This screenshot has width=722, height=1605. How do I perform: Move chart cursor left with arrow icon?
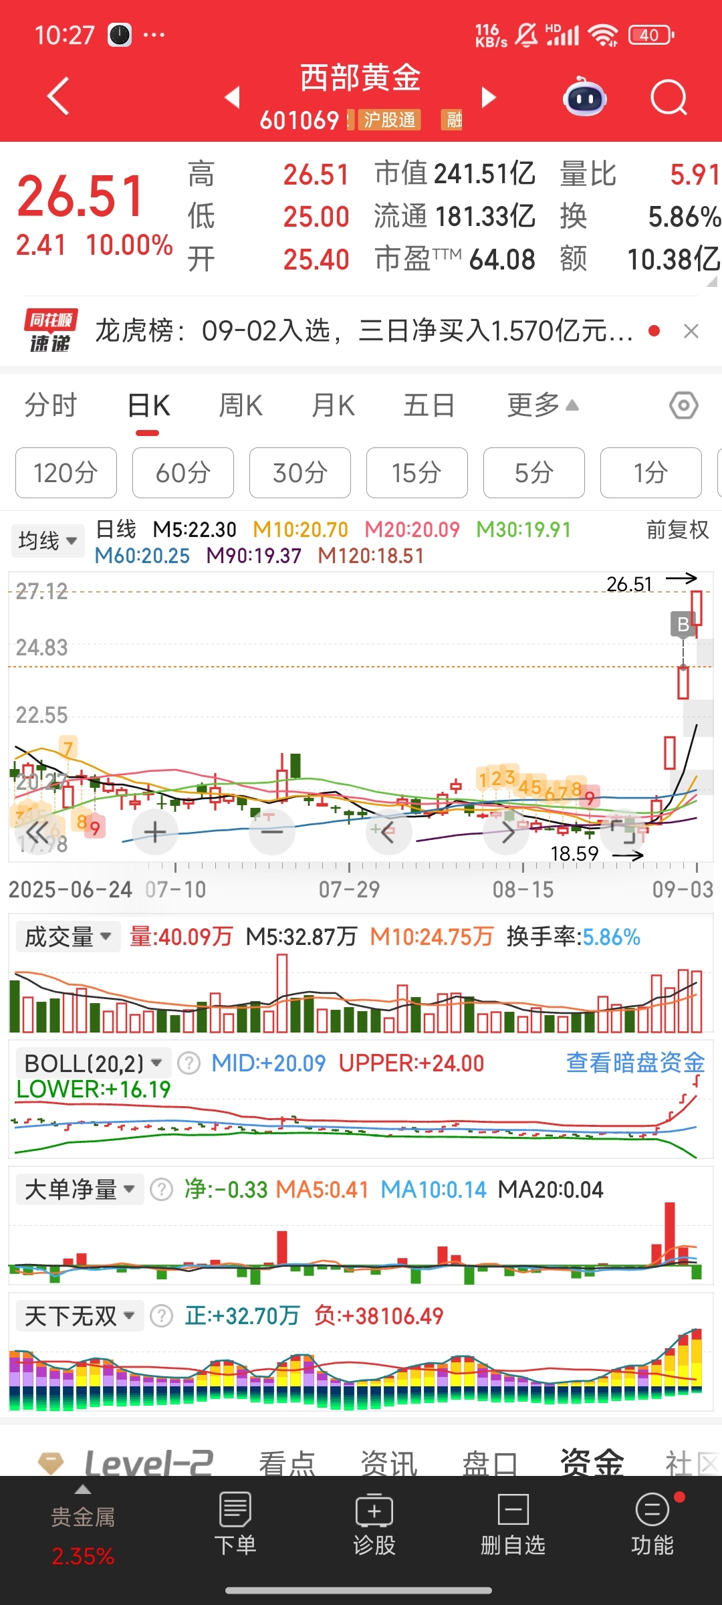(389, 832)
